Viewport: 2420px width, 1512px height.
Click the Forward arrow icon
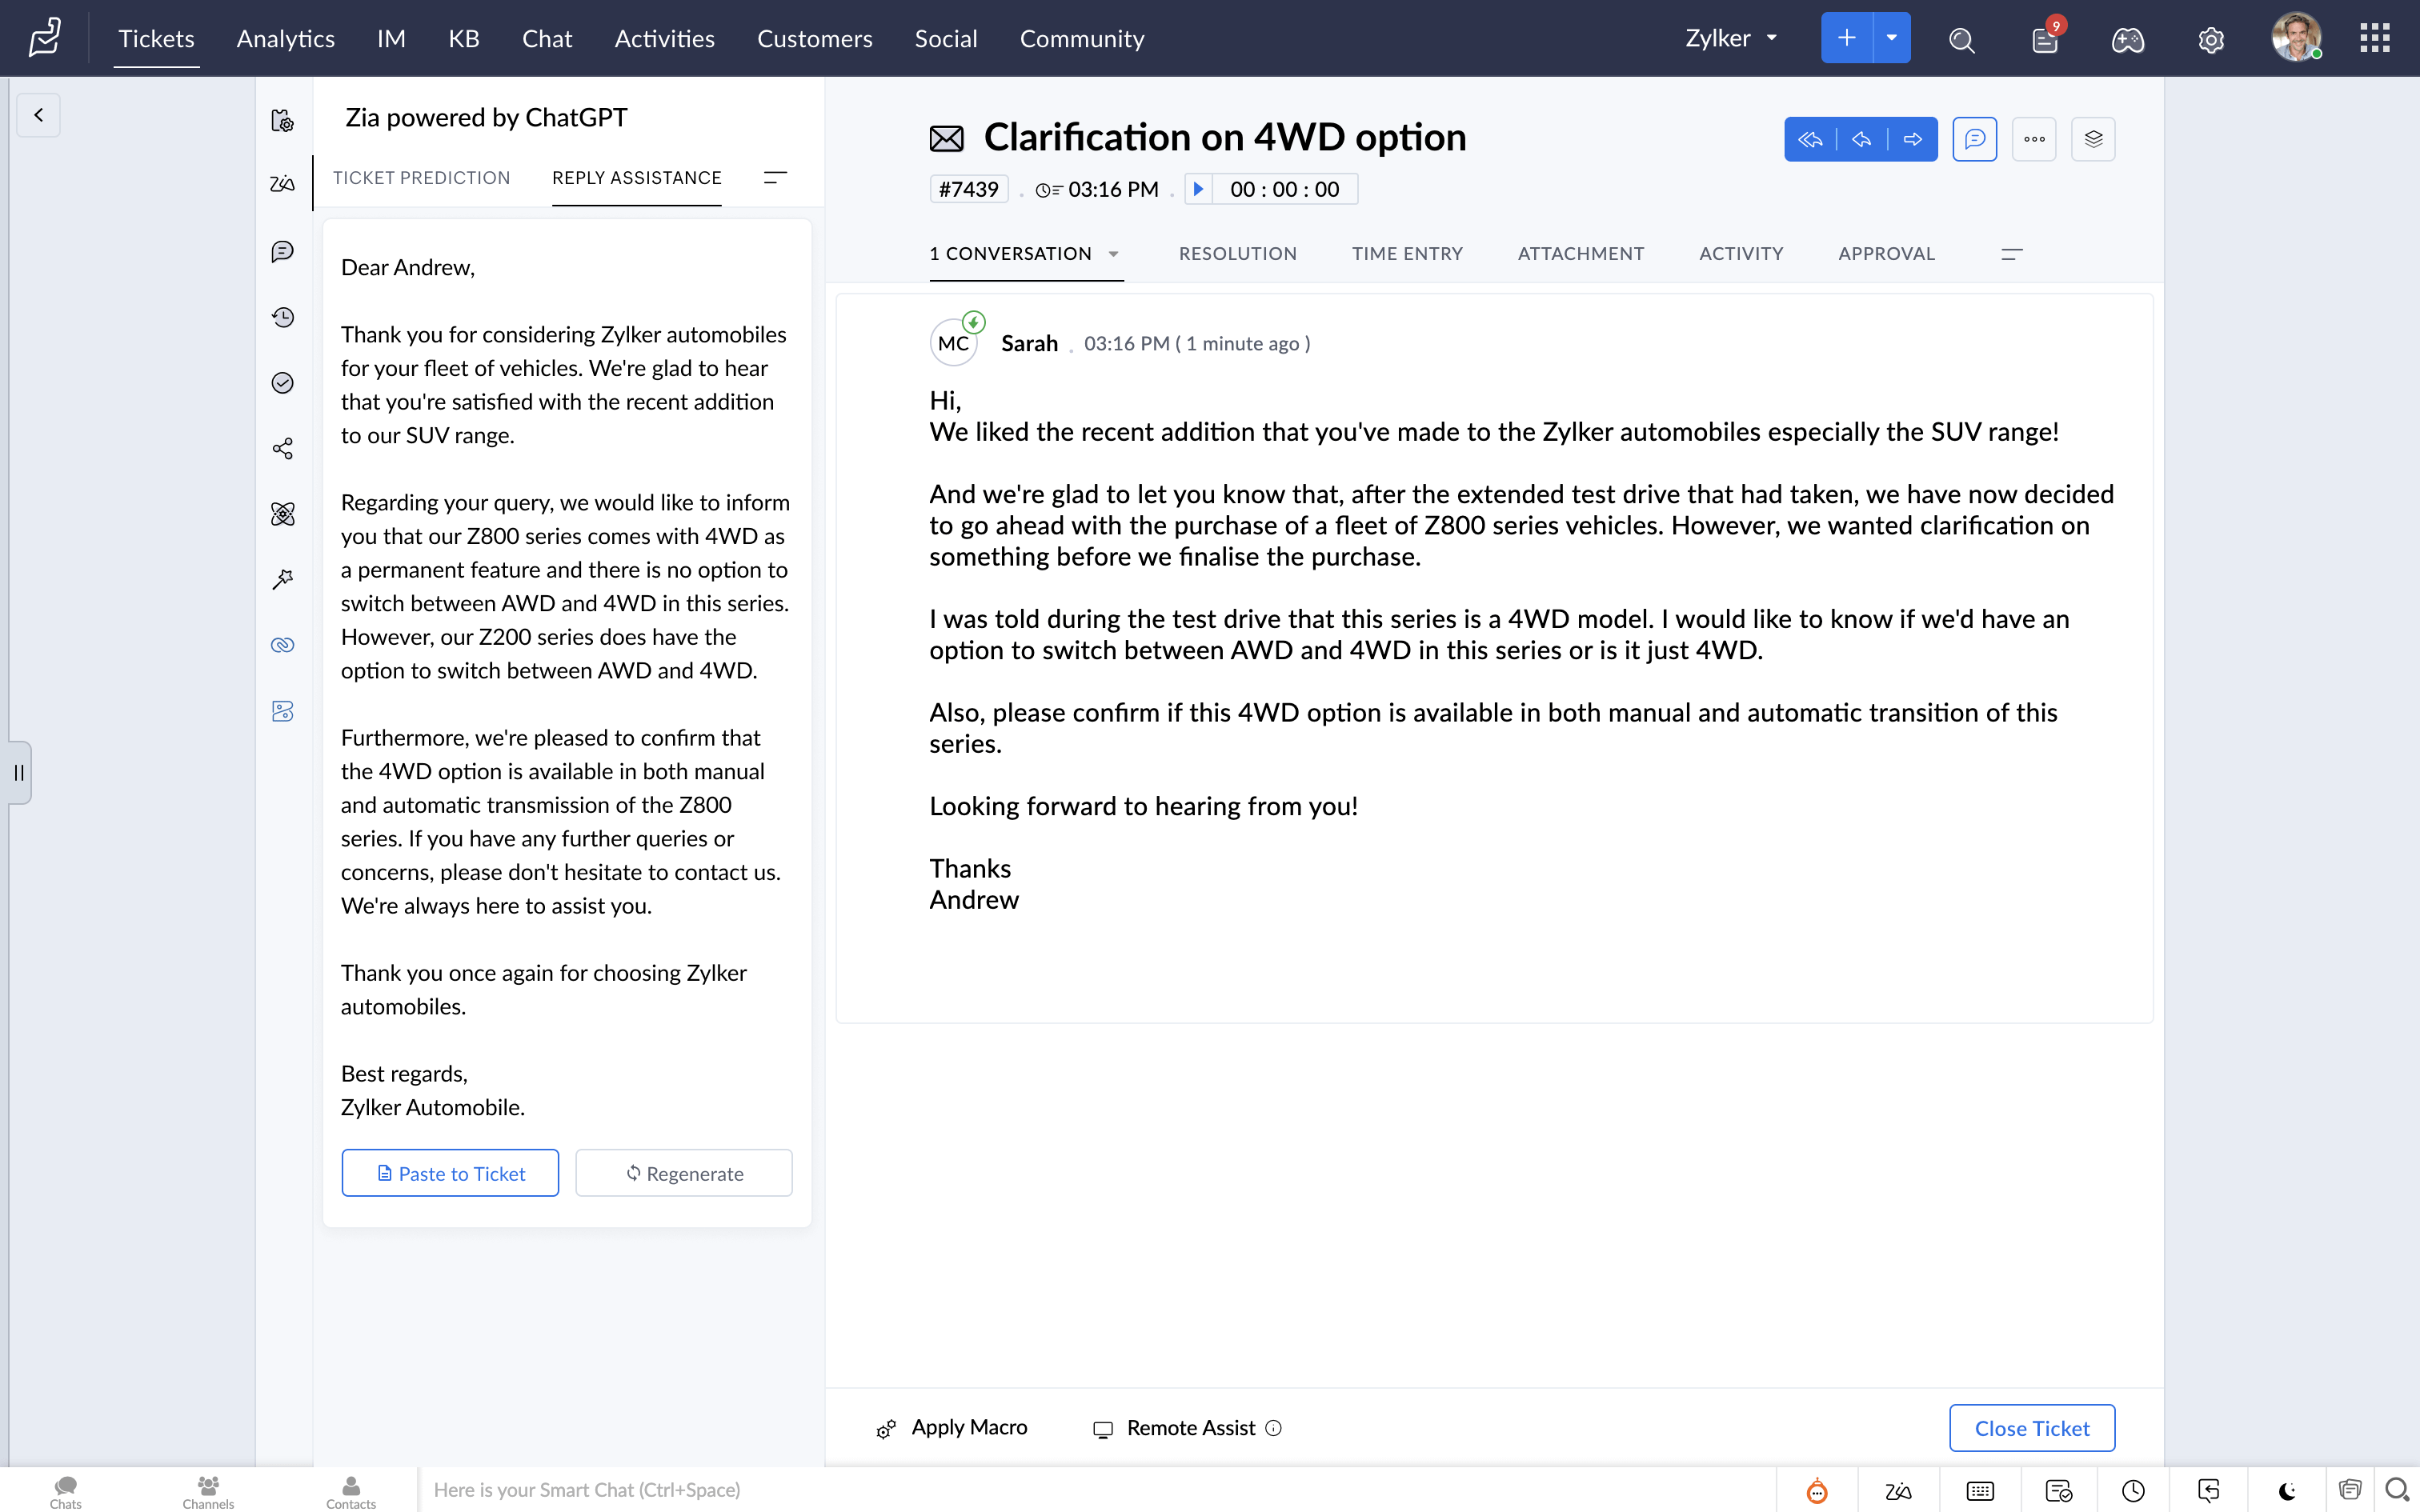(1912, 139)
